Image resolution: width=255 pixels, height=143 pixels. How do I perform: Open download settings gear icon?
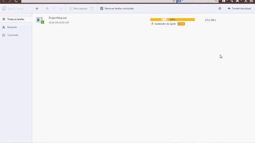click(220, 8)
